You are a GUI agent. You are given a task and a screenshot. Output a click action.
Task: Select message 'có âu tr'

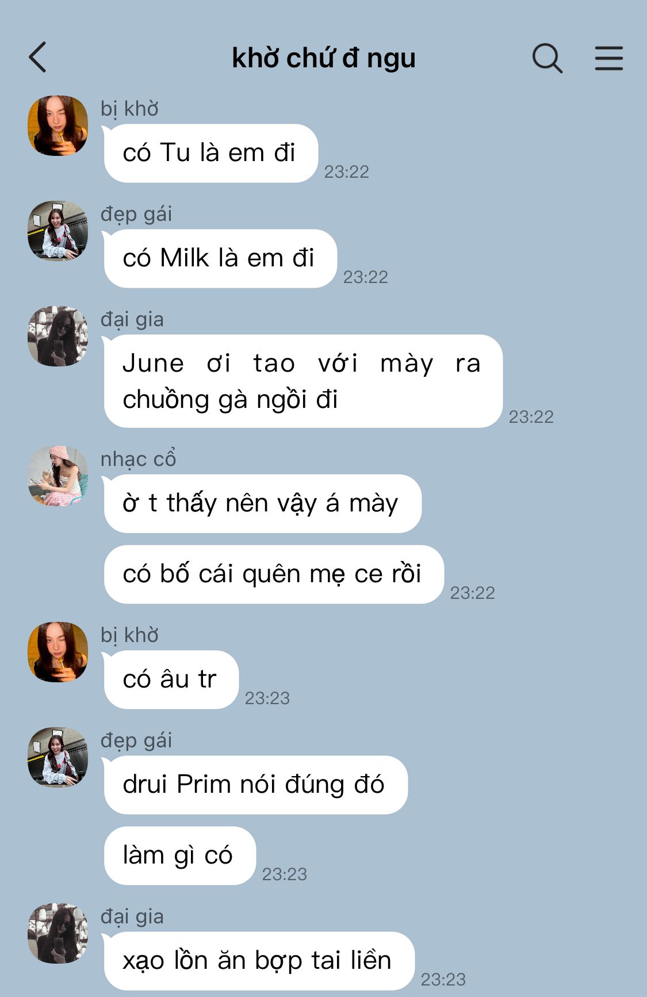point(171,679)
